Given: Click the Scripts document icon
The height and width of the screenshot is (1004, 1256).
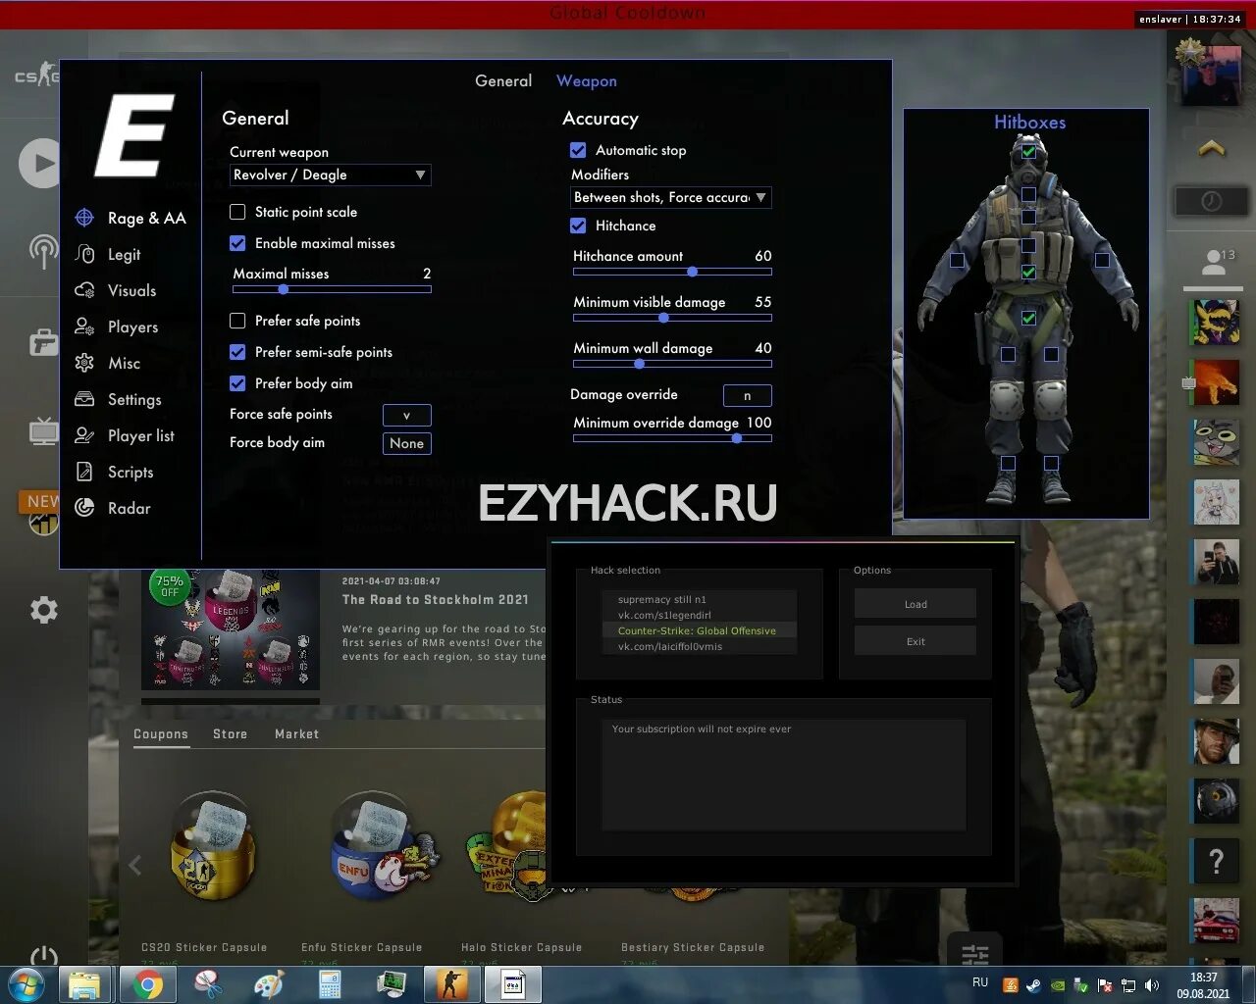Looking at the screenshot, I should (84, 472).
